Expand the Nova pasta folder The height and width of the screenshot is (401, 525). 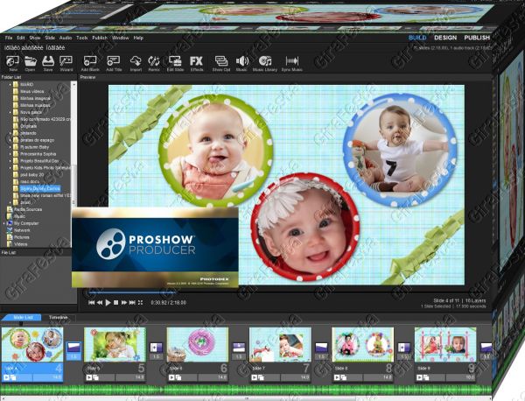(x=10, y=112)
